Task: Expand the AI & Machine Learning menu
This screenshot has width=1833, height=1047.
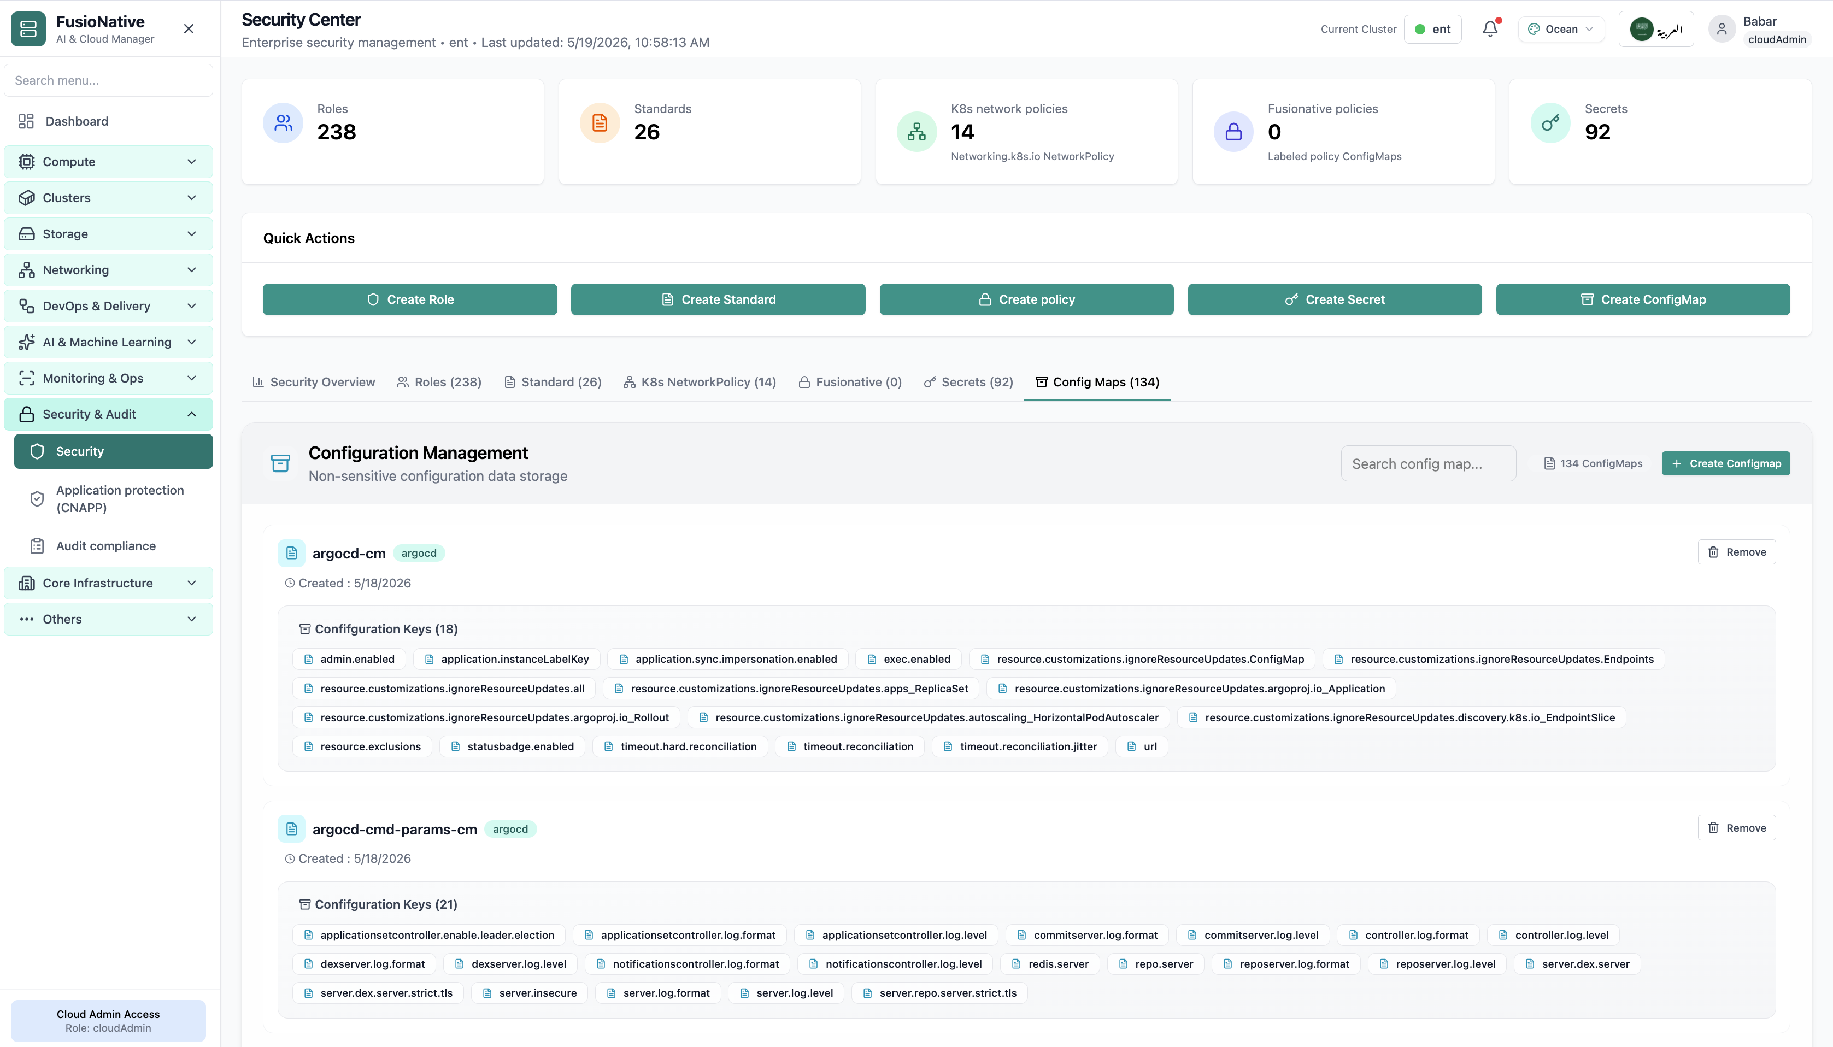Action: tap(109, 342)
